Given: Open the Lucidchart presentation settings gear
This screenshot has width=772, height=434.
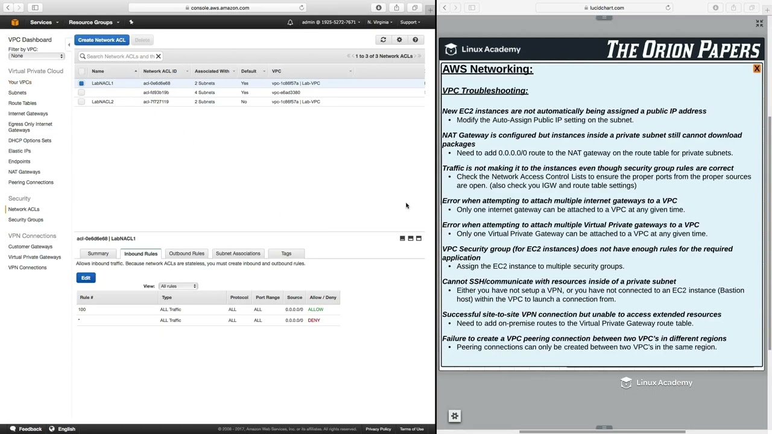Looking at the screenshot, I should (455, 416).
